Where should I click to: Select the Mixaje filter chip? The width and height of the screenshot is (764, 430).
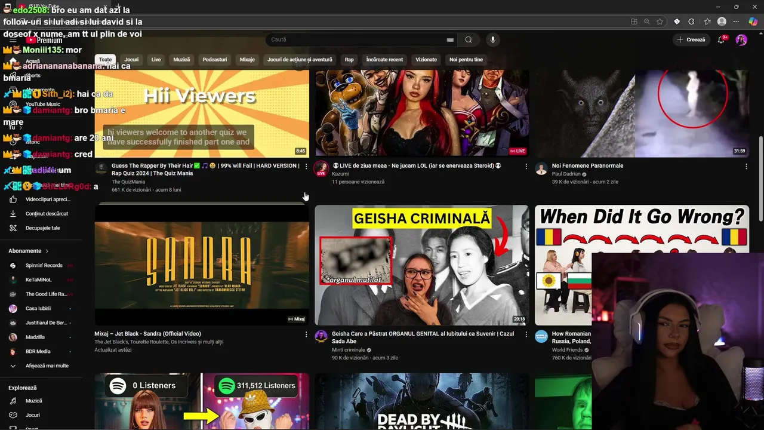pos(247,60)
